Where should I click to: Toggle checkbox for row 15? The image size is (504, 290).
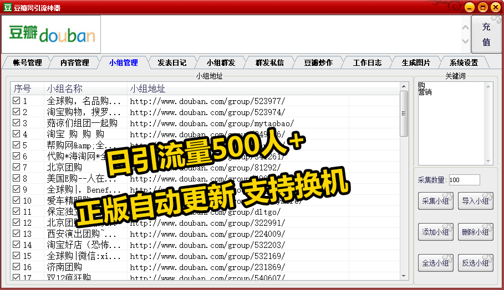tap(17, 255)
